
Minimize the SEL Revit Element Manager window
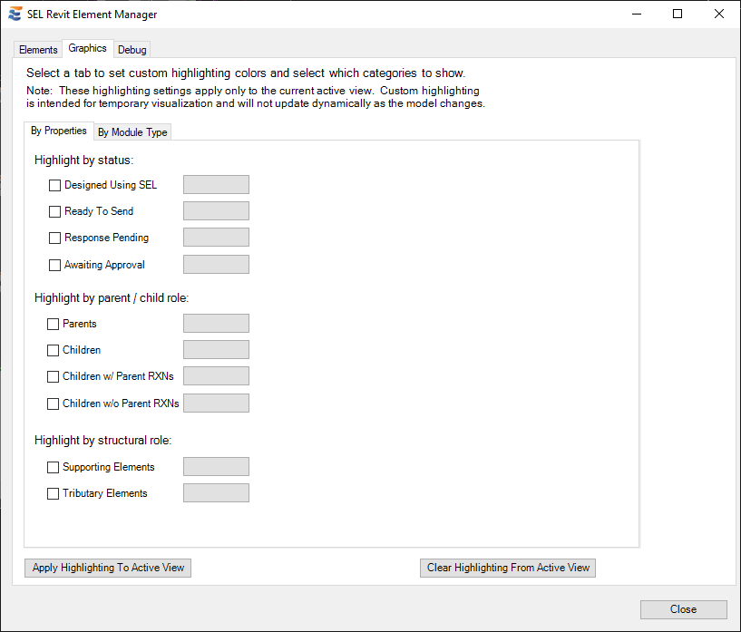click(x=637, y=15)
